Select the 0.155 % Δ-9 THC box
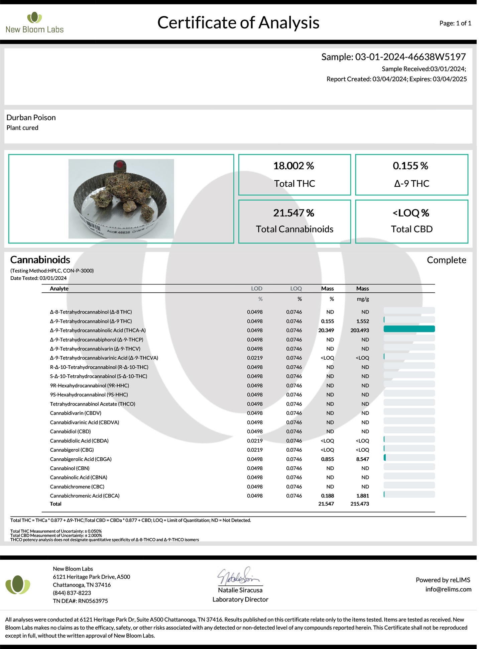Image resolution: width=483 pixels, height=649 pixels. 411,175
